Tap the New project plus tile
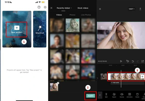The width and height of the screenshot is (145, 101). 17,29
